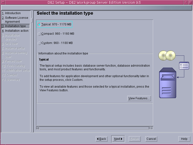193x145 pixels.
Task: Click the disabled Notification setup step
Action: tap(16, 70)
